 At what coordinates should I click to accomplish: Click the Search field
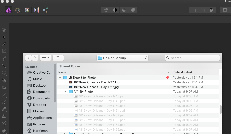click(x=192, y=58)
